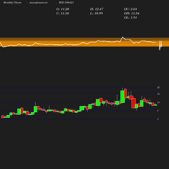This screenshot has height=169, width=169.
Task: Select the open value 'O: 11.20'
Action: [x=63, y=9]
